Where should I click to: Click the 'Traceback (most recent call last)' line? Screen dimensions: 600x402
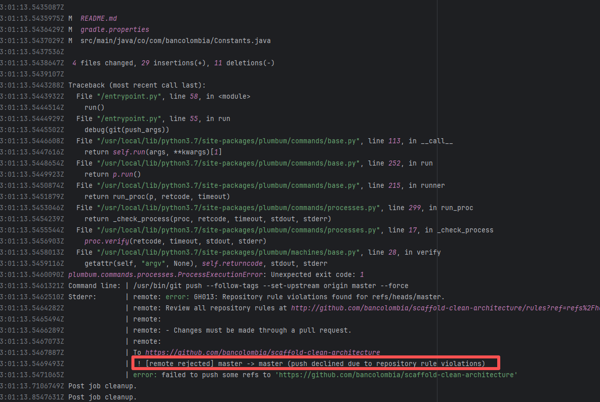click(x=137, y=85)
